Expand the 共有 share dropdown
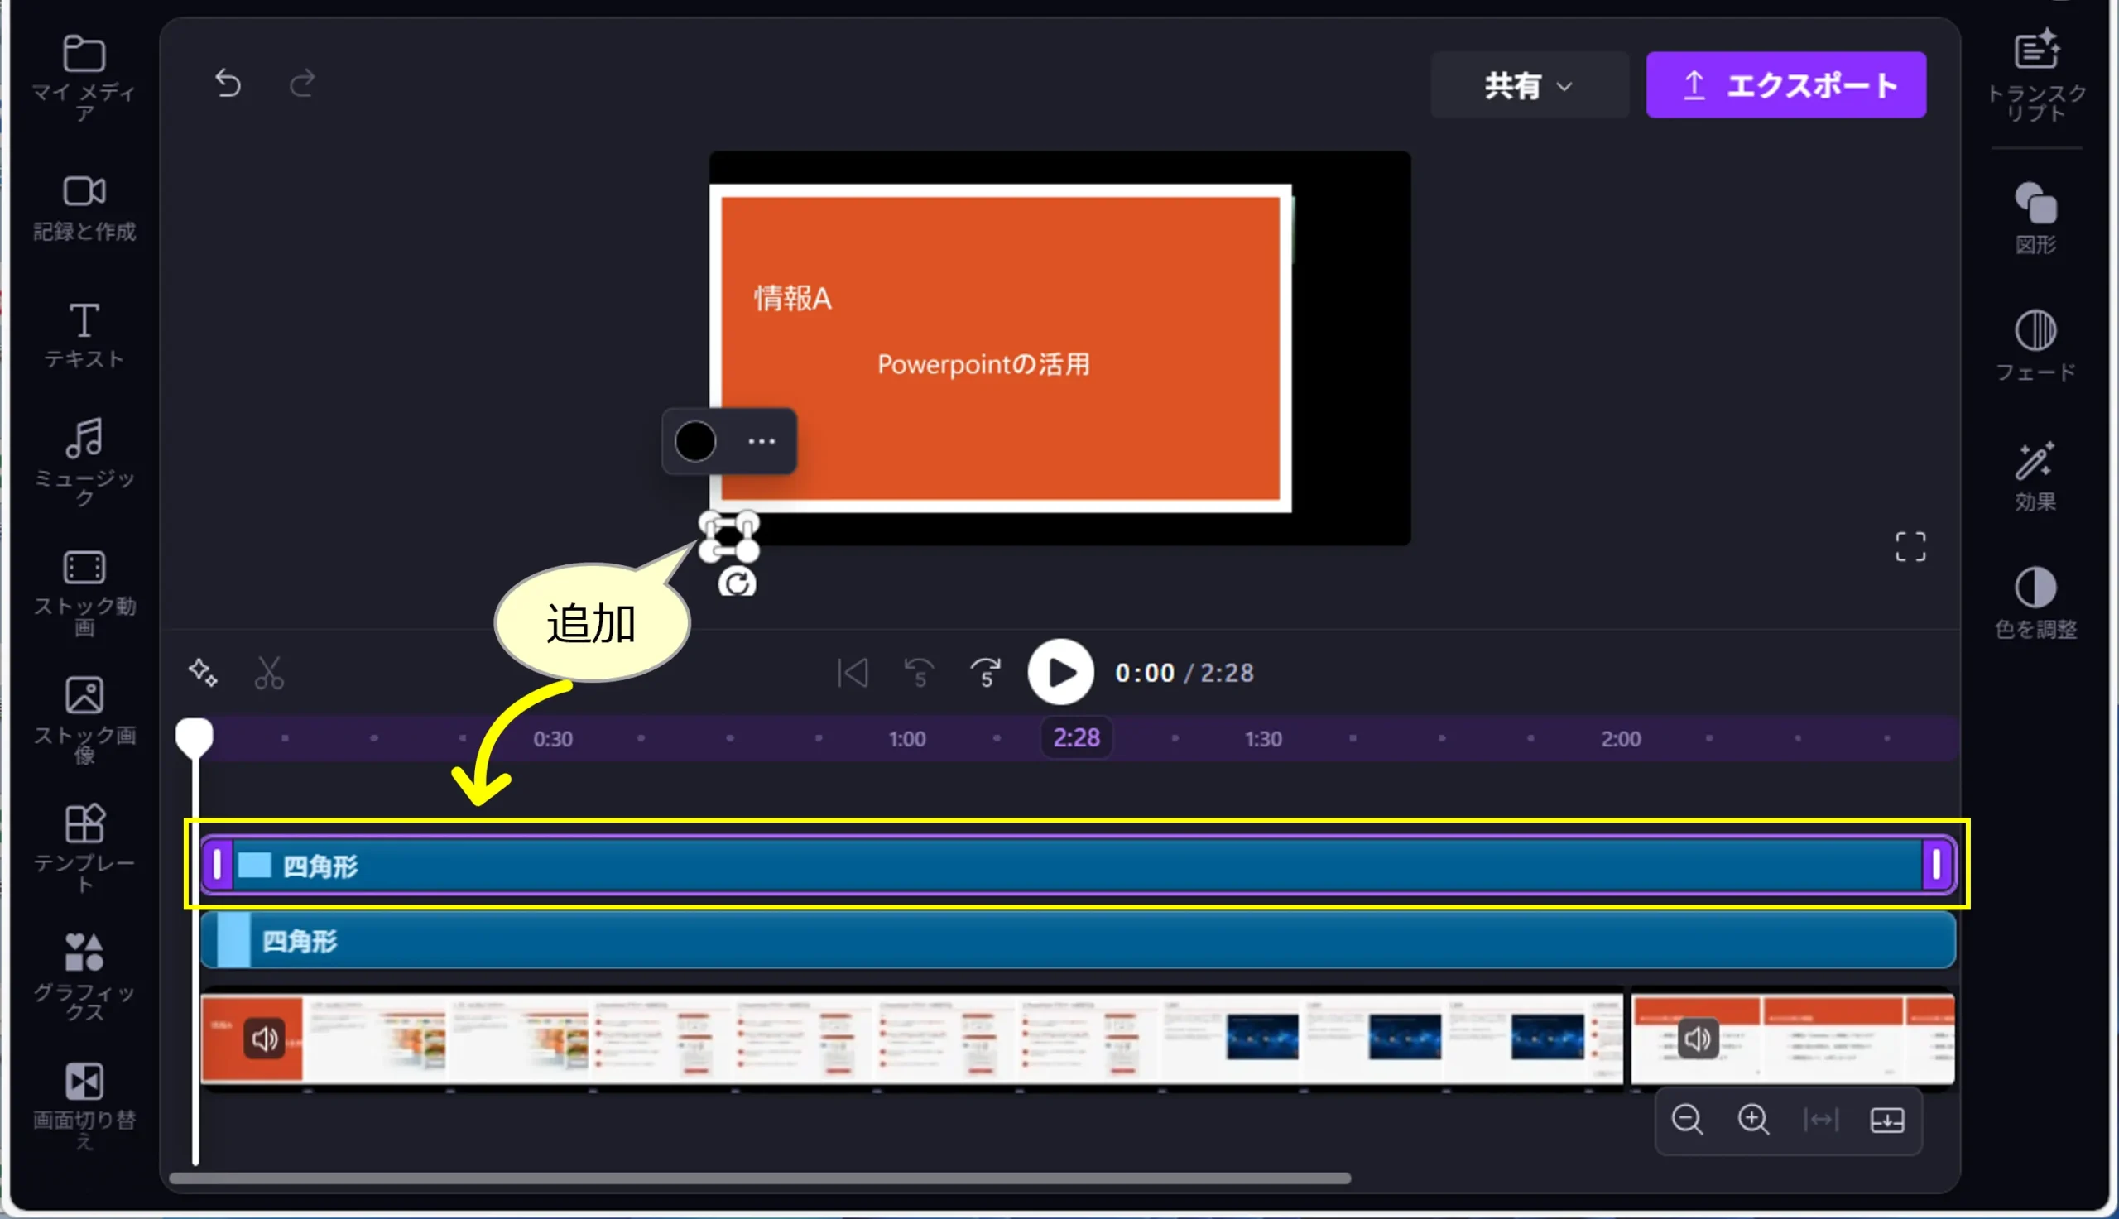This screenshot has height=1219, width=2119. coord(1529,85)
